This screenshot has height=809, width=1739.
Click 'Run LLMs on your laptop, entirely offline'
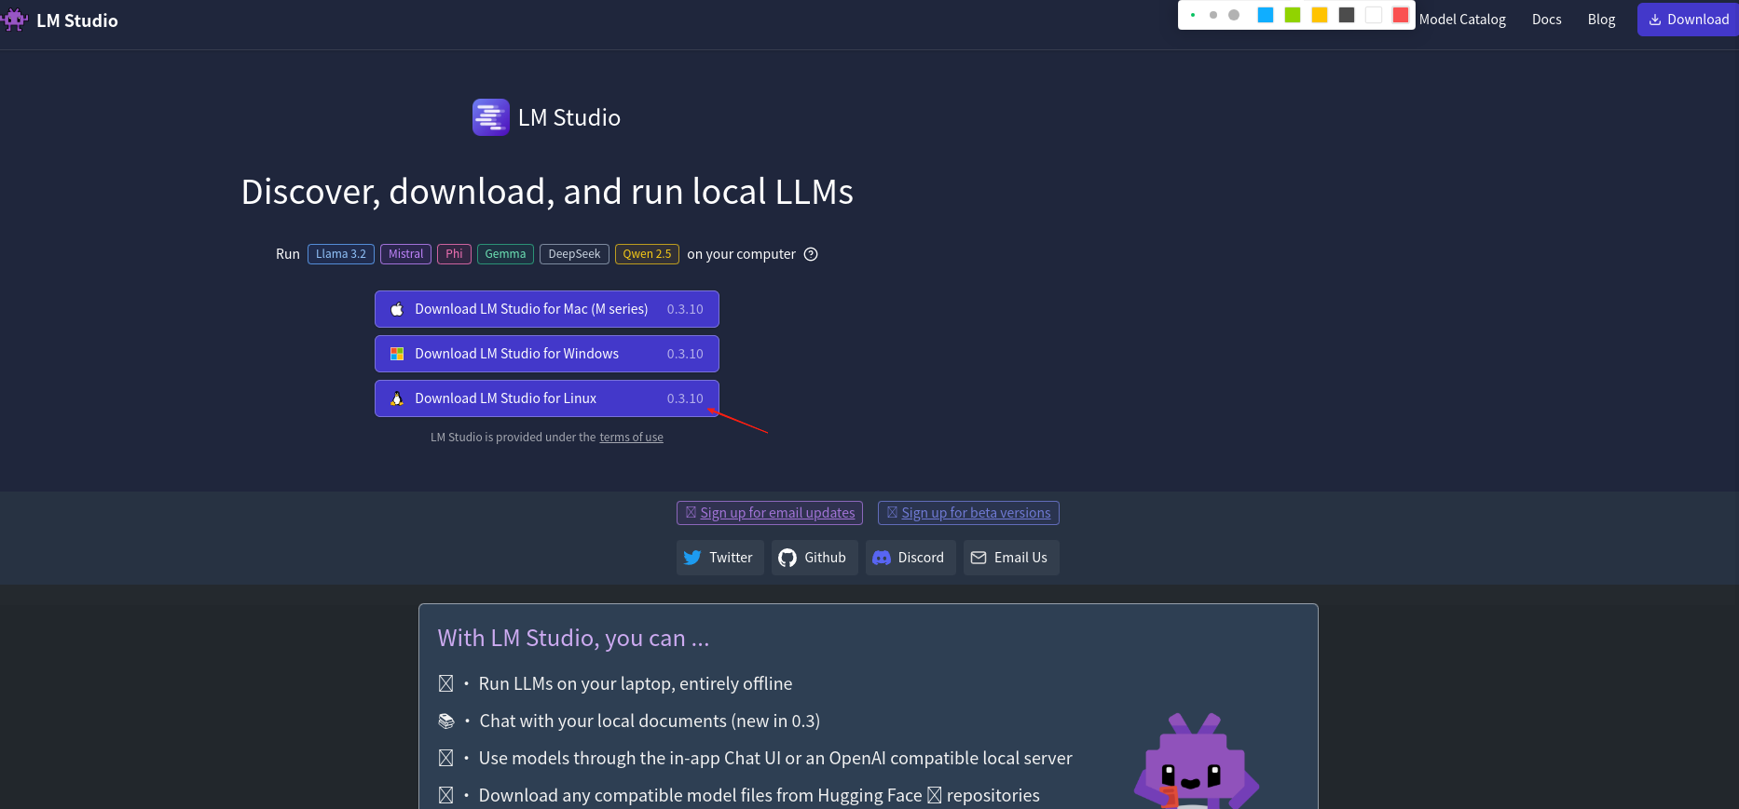coord(636,684)
